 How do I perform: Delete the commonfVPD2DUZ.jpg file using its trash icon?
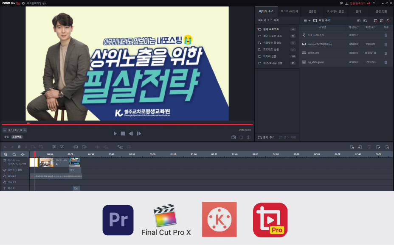(x=386, y=44)
